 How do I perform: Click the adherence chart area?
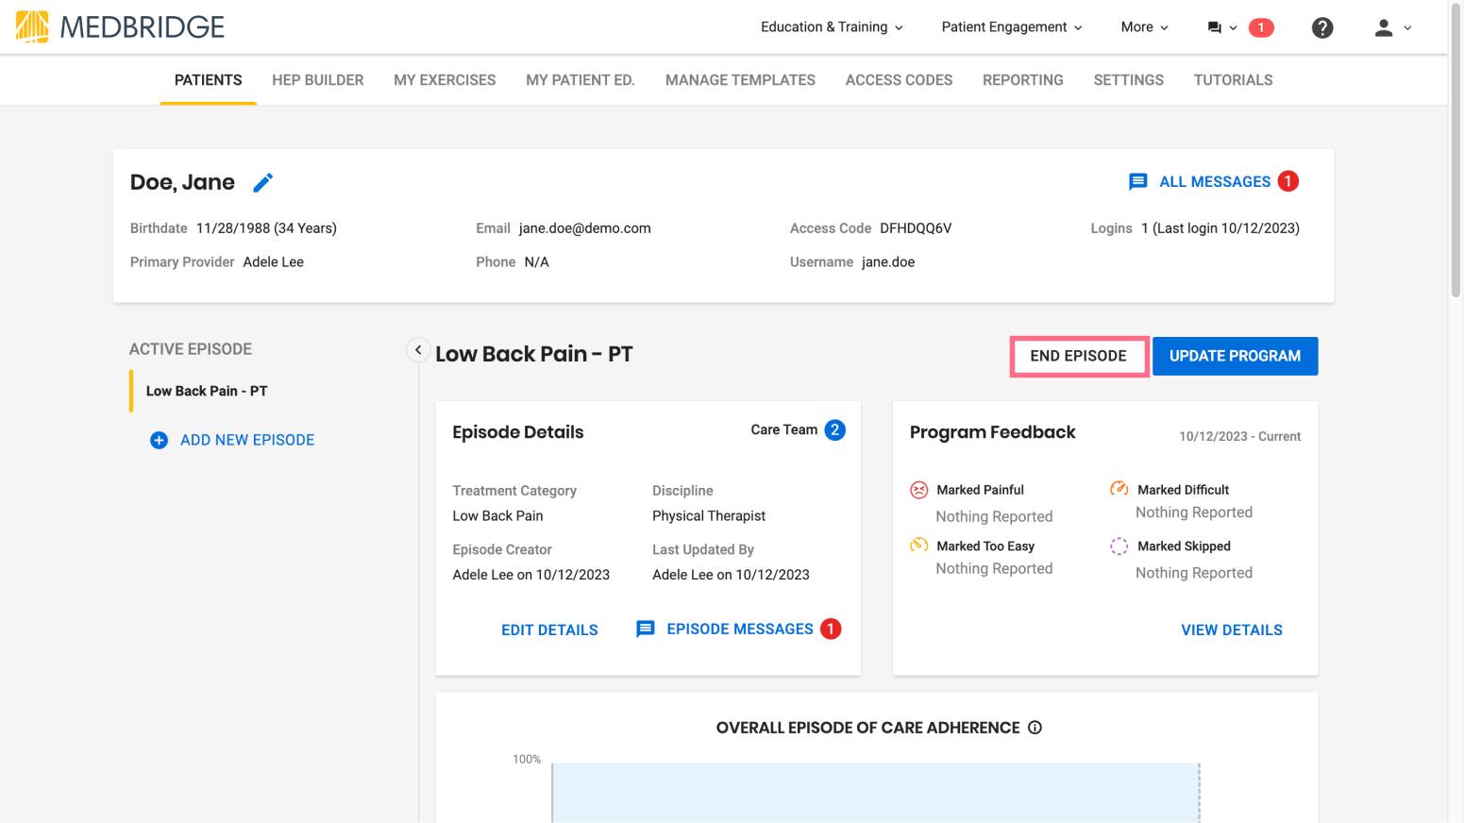tap(875, 793)
